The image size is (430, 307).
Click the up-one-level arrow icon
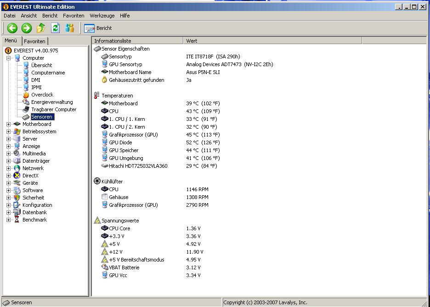click(x=41, y=28)
